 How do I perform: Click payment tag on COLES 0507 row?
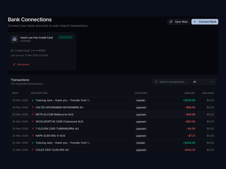coord(141,150)
